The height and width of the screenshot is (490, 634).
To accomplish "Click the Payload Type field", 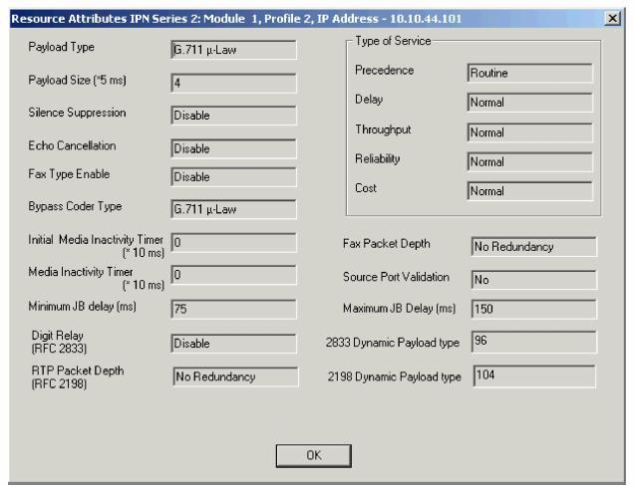I will click(233, 51).
